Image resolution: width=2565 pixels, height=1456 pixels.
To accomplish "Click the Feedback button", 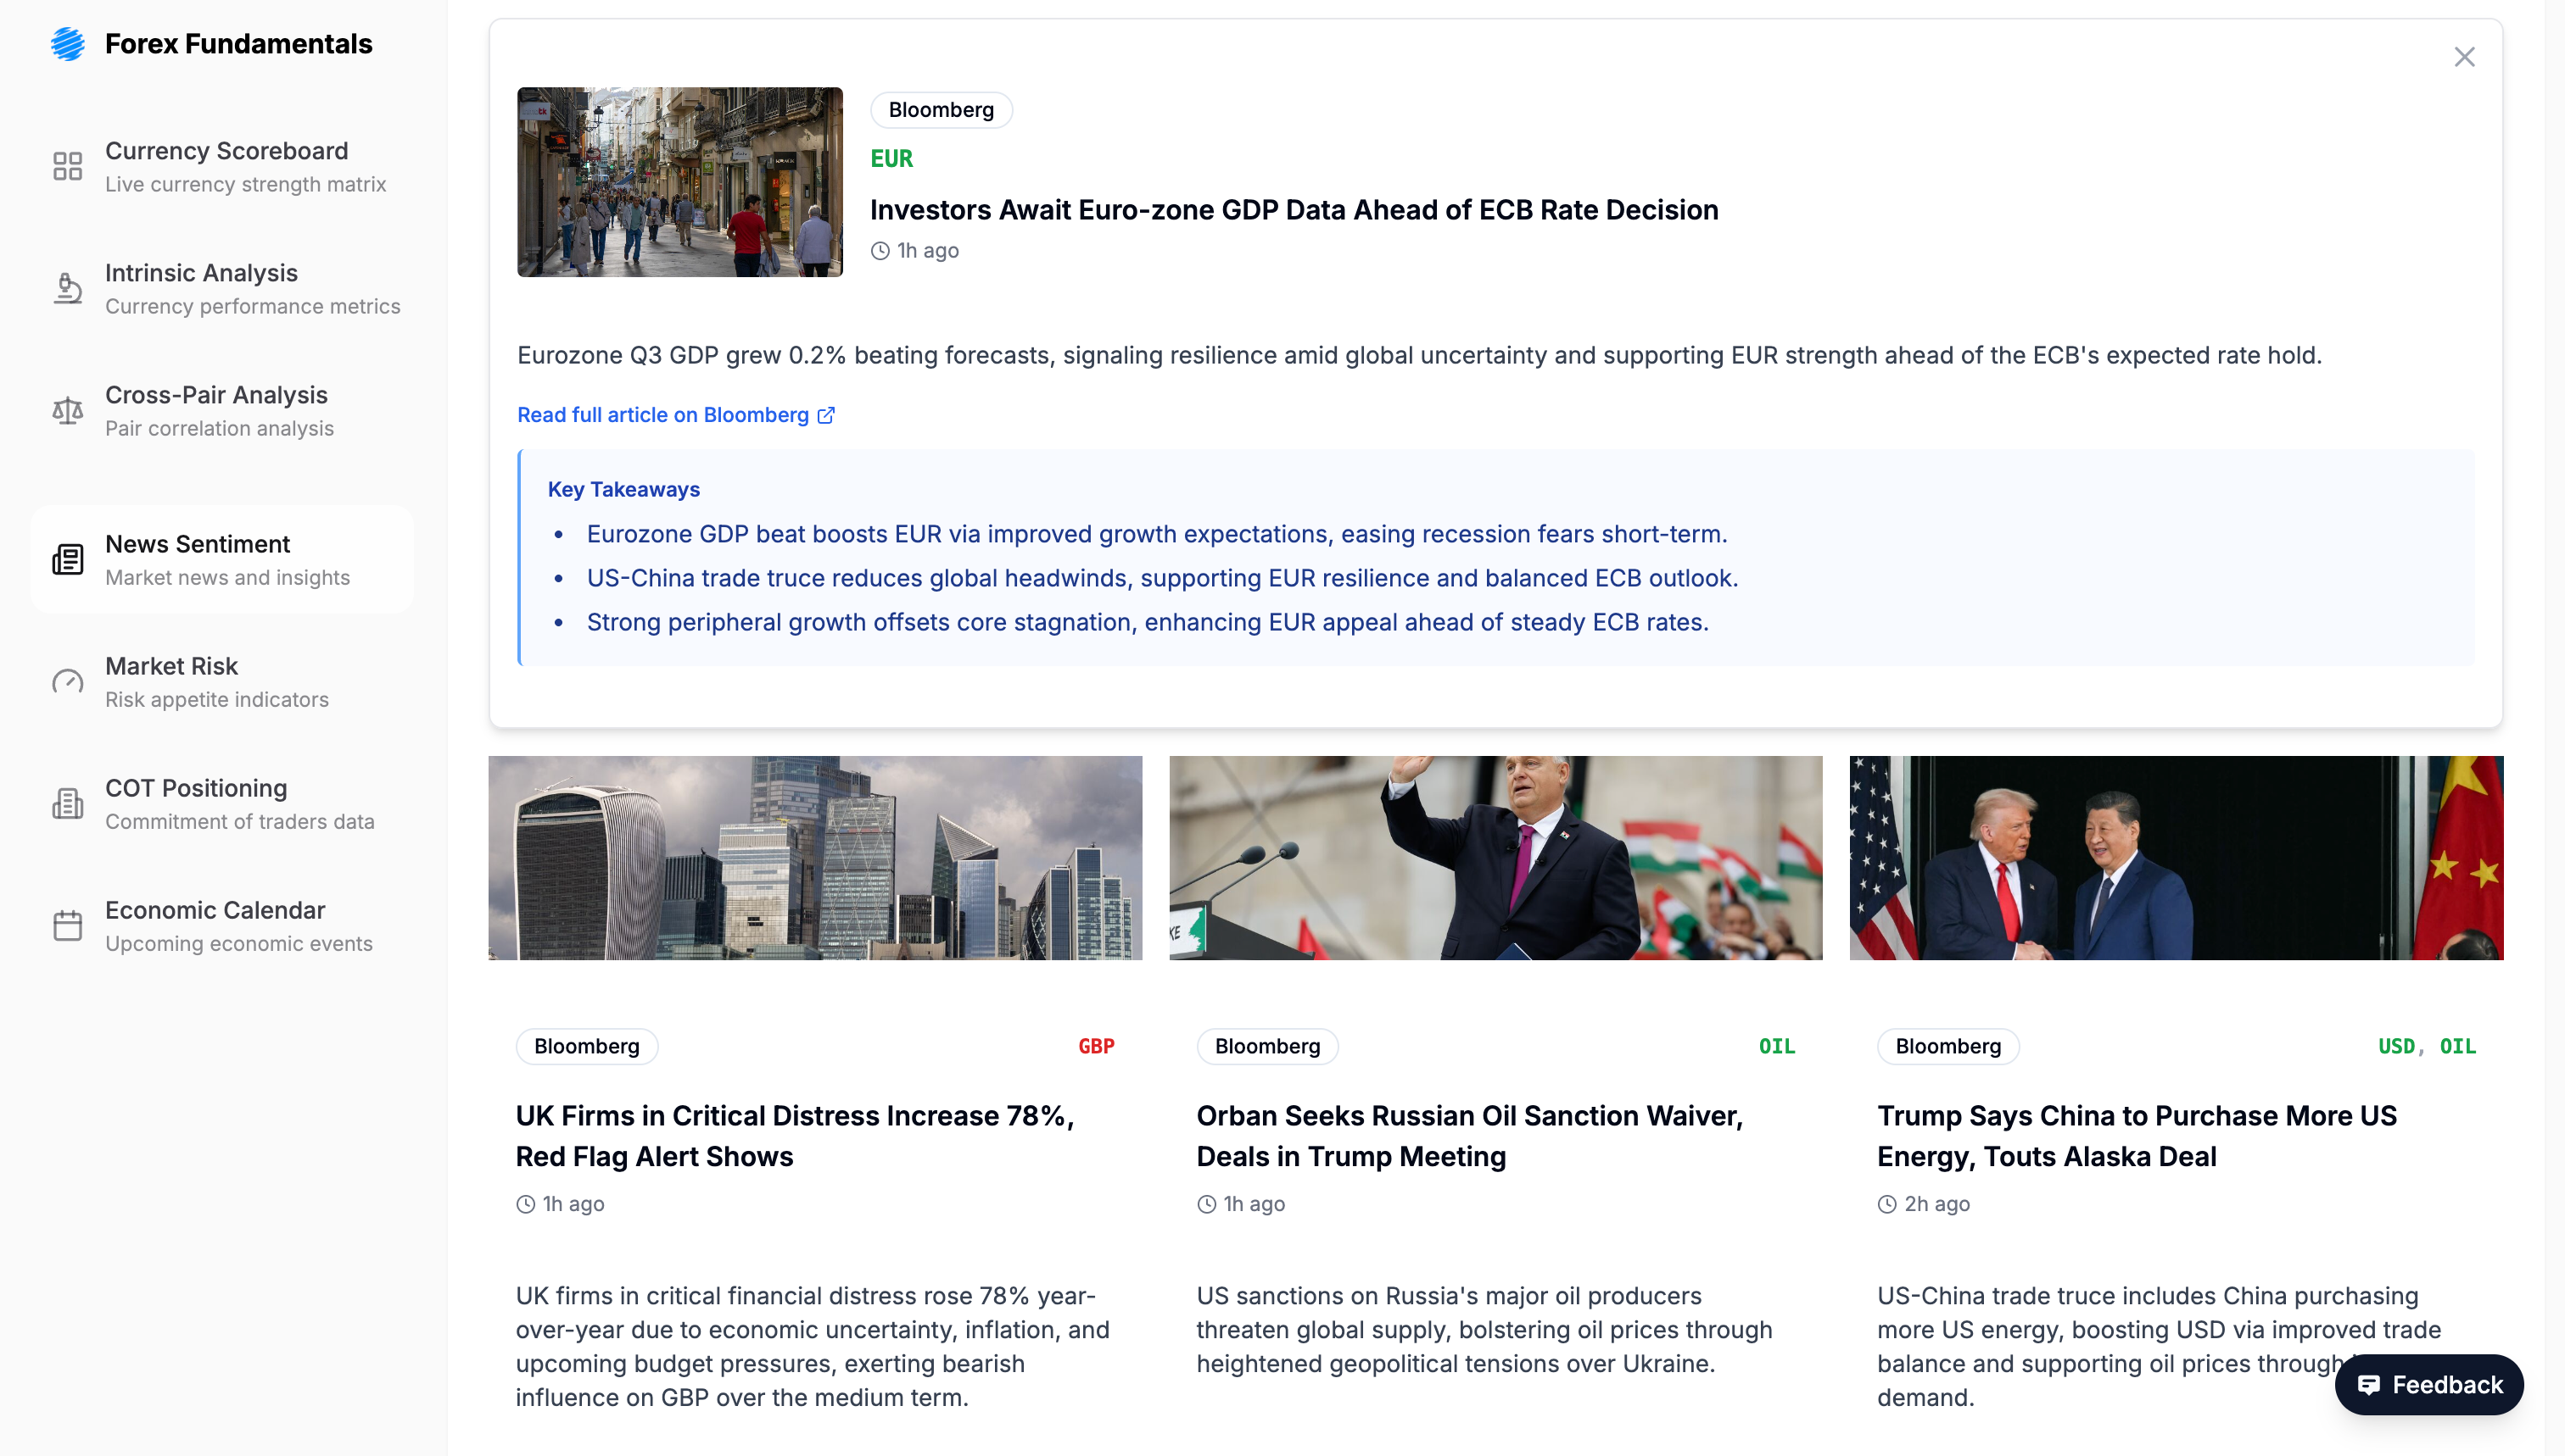I will (x=2428, y=1385).
